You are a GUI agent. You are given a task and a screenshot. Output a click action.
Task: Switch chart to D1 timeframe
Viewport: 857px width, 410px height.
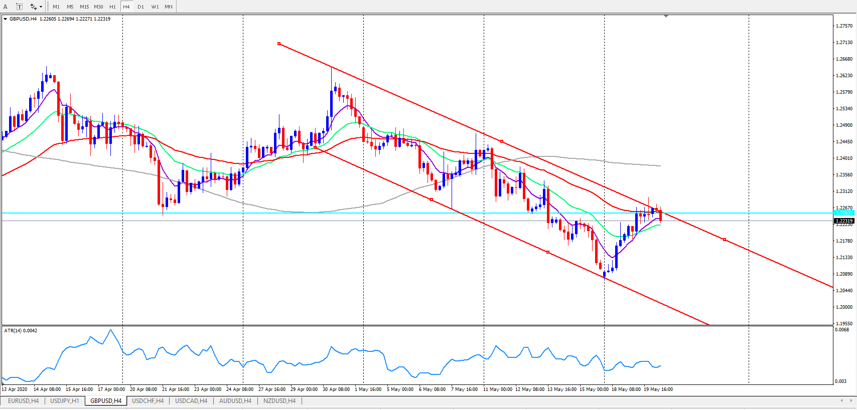click(140, 7)
